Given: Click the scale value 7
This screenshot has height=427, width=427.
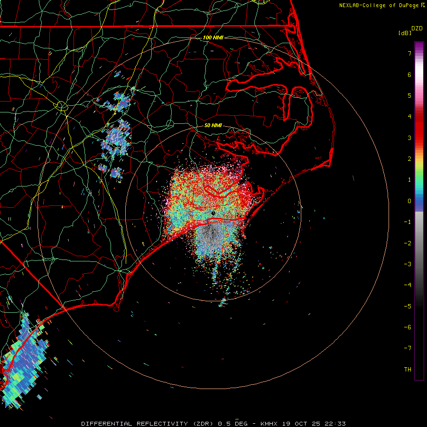Looking at the screenshot, I should tap(409, 54).
